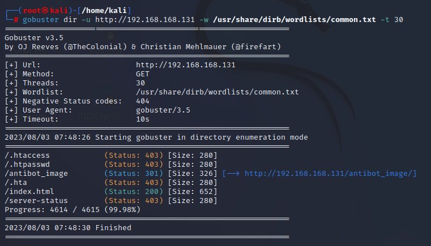Select the /server-status result path
The image size is (431, 246).
point(36,201)
